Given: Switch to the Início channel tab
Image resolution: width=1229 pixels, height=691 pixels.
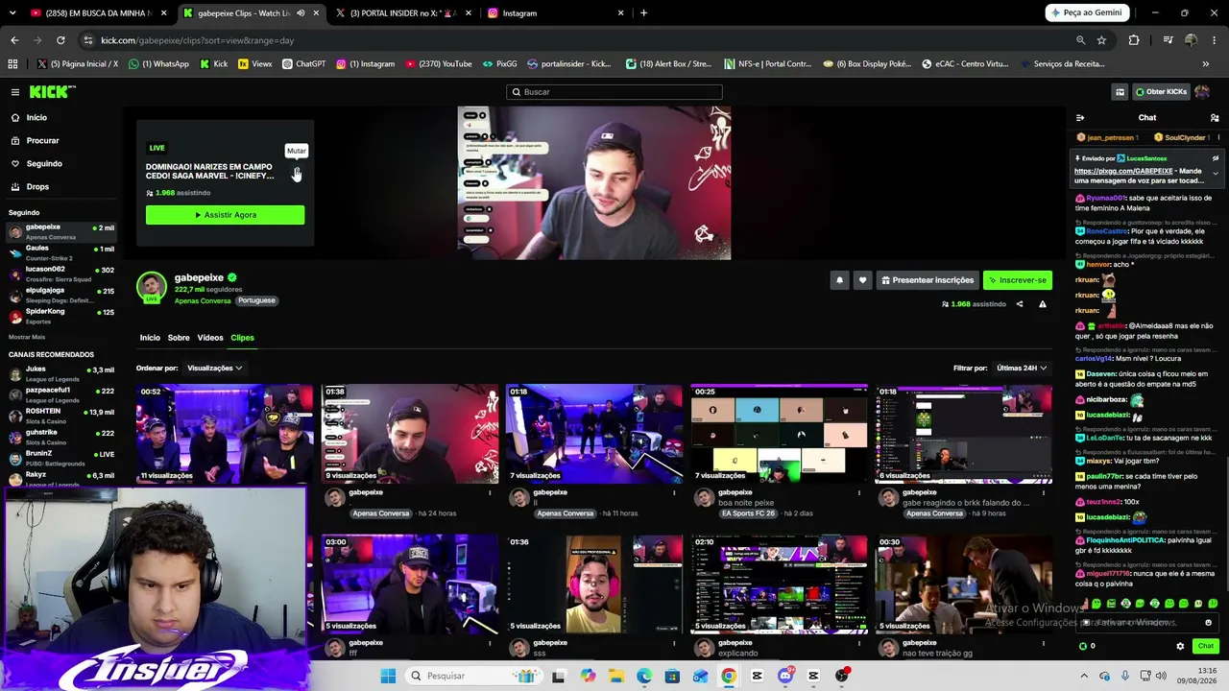Looking at the screenshot, I should pos(150,338).
